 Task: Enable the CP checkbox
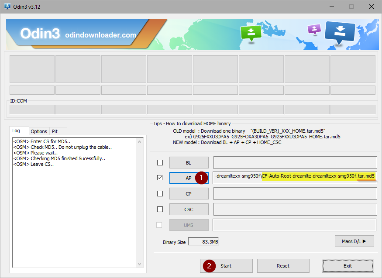160,193
